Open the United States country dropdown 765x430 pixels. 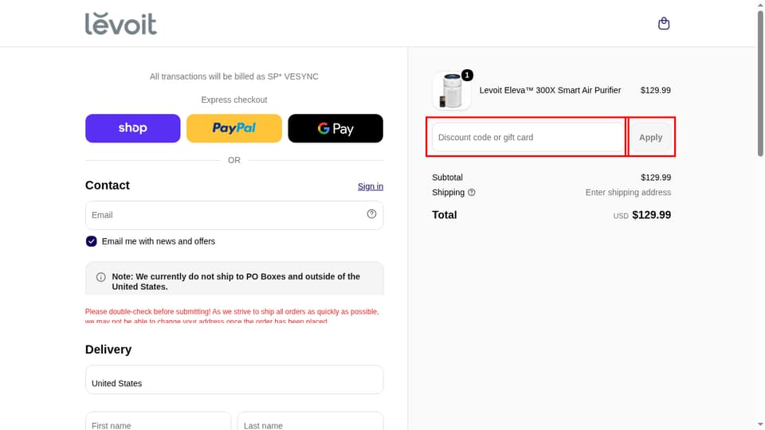(234, 379)
